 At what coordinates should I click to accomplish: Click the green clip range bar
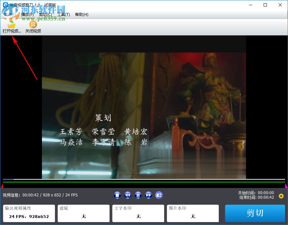pyautogui.click(x=144, y=182)
